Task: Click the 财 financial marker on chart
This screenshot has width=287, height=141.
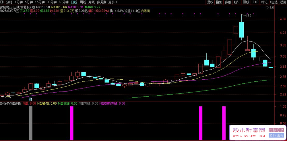Action: pos(31,99)
